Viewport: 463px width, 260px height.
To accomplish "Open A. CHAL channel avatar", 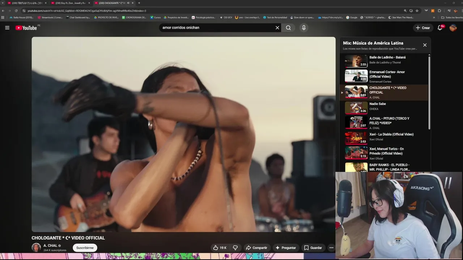I will [36, 247].
